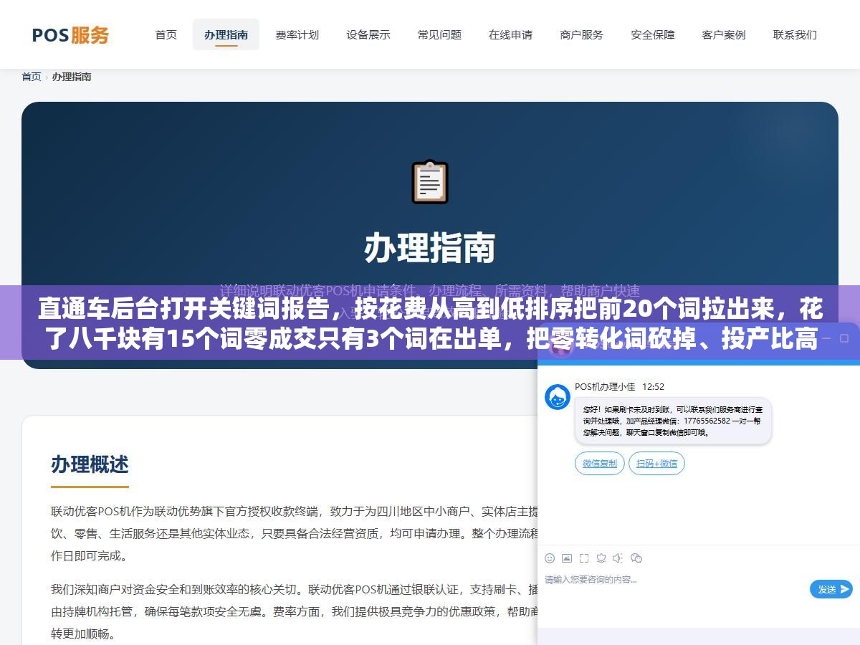The height and width of the screenshot is (645, 860).
Task: Click the 扫码+微信 button
Action: pyautogui.click(x=656, y=464)
